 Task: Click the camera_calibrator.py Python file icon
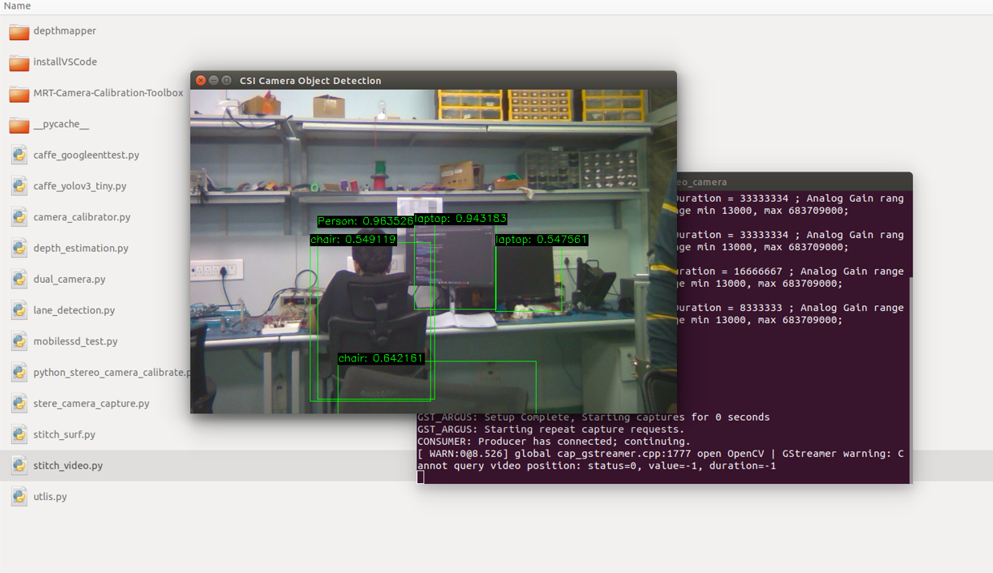click(x=19, y=217)
